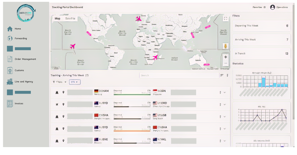Open Order Management menu item
Screen dimensions: 297x155
pyautogui.click(x=25, y=59)
